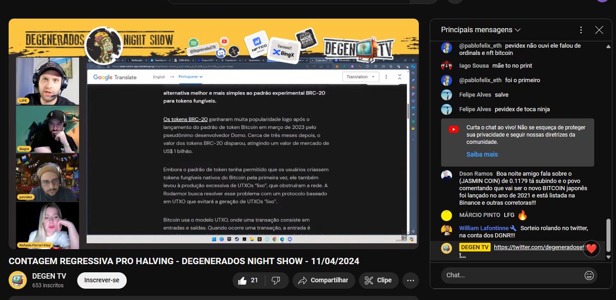616x300 pixels.
Task: Open DEGEN TV channel avatar
Action: pos(18,280)
